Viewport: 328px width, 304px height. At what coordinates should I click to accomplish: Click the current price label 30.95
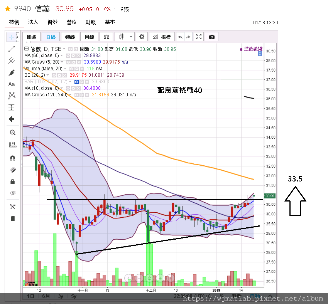point(270,196)
